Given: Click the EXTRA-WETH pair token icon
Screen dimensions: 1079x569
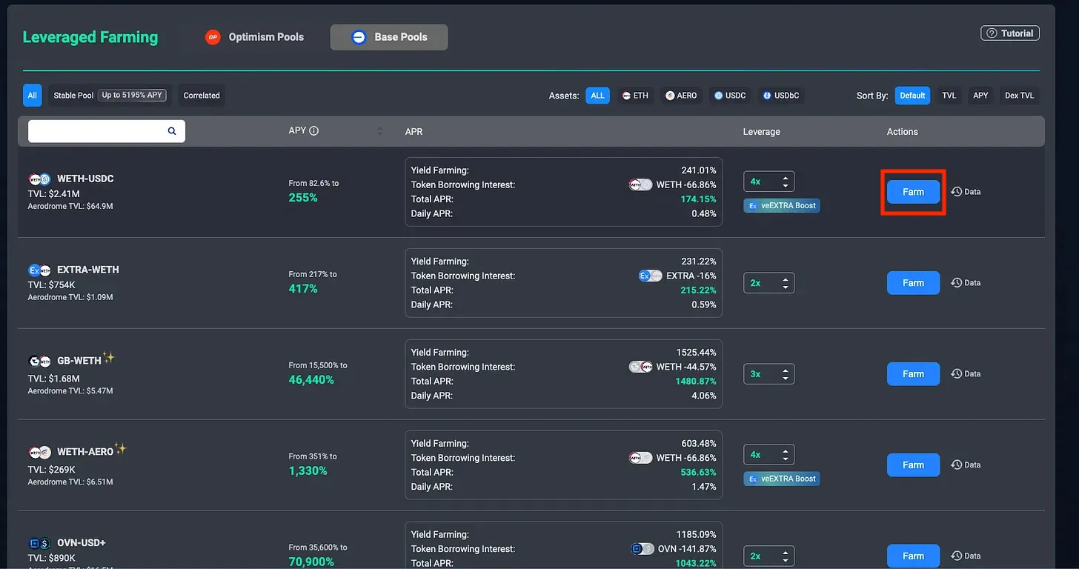Looking at the screenshot, I should click(39, 270).
